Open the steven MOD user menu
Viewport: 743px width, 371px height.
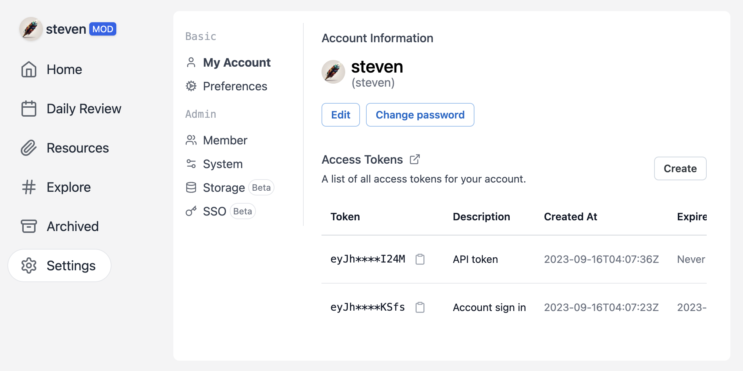tap(68, 29)
